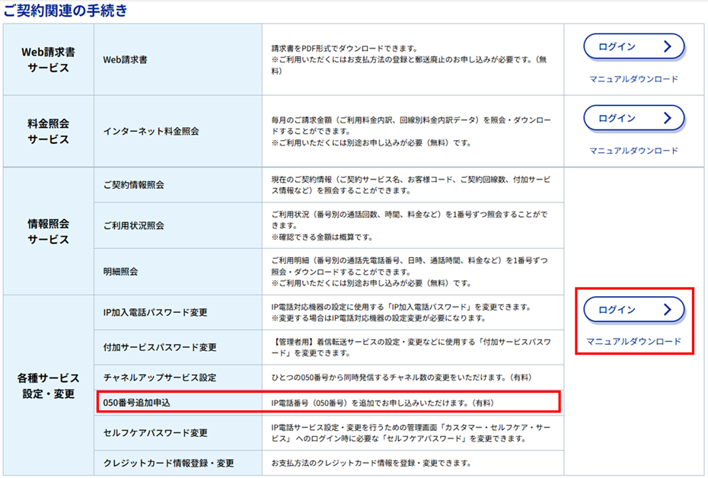Select the 各種サービス設定・変更 category cell
This screenshot has height=478, width=708.
(48, 385)
